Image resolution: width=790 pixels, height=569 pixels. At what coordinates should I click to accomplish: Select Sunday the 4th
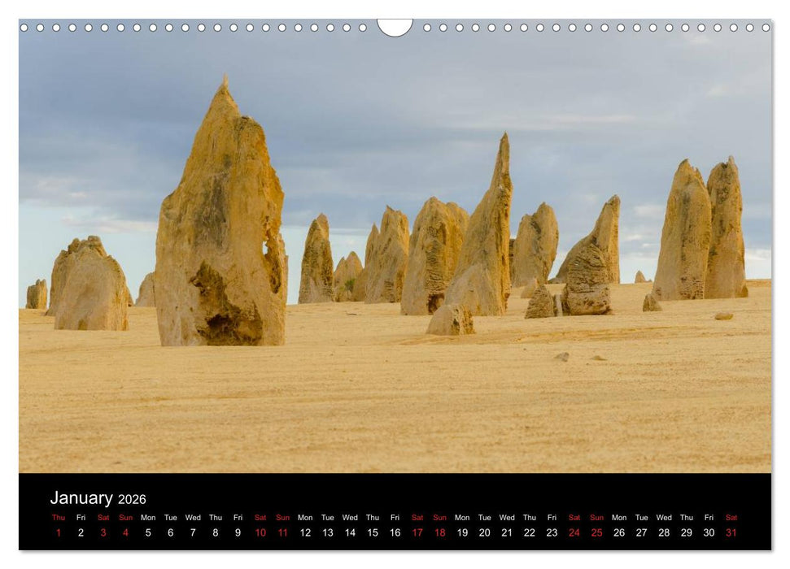point(124,532)
